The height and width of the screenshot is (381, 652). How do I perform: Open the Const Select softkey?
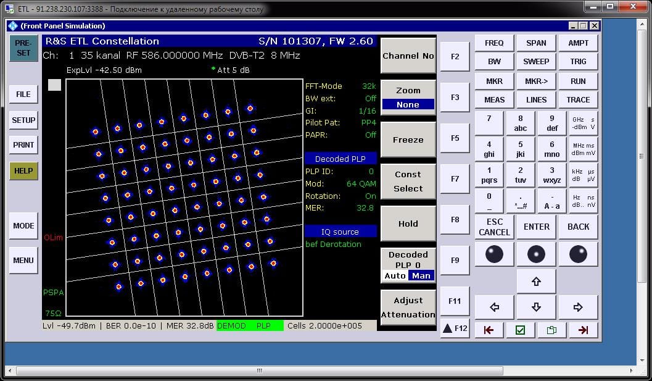[408, 182]
